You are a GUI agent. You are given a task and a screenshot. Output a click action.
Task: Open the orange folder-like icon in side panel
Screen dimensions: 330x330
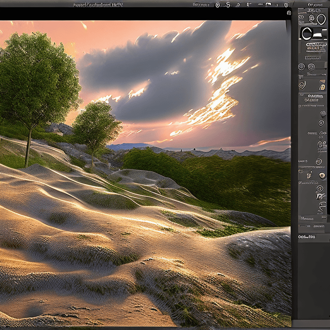[x=322, y=86]
